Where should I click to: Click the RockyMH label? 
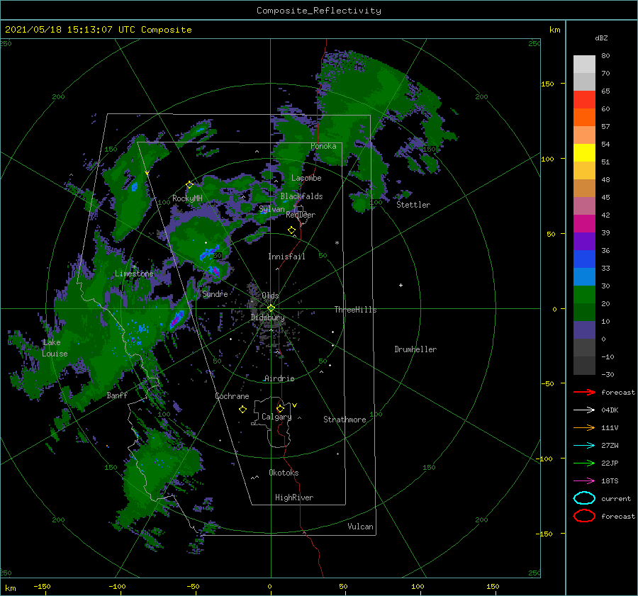(187, 198)
